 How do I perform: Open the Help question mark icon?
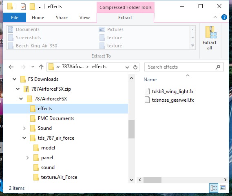coord(224,17)
